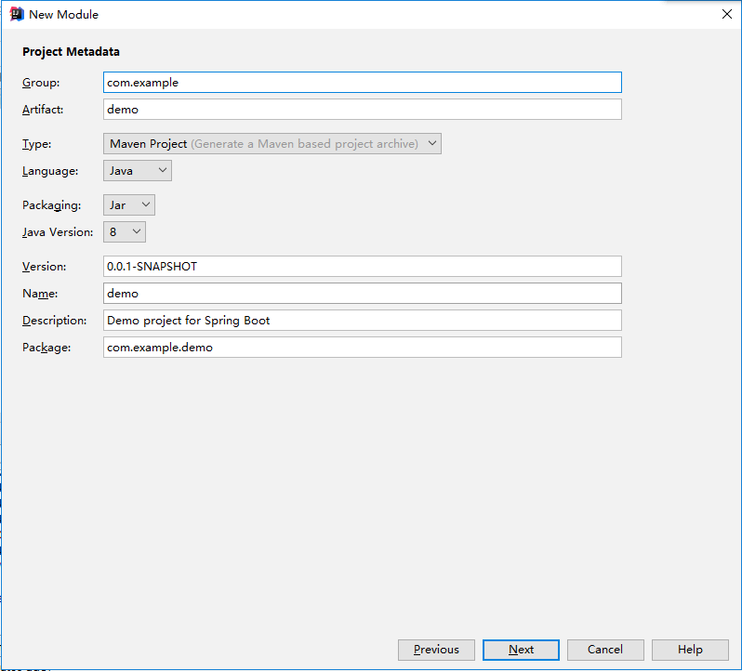Open the Packaging dropdown showing Jar

click(x=128, y=205)
